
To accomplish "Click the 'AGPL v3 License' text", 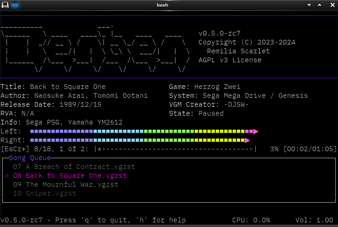I will click(x=230, y=60).
